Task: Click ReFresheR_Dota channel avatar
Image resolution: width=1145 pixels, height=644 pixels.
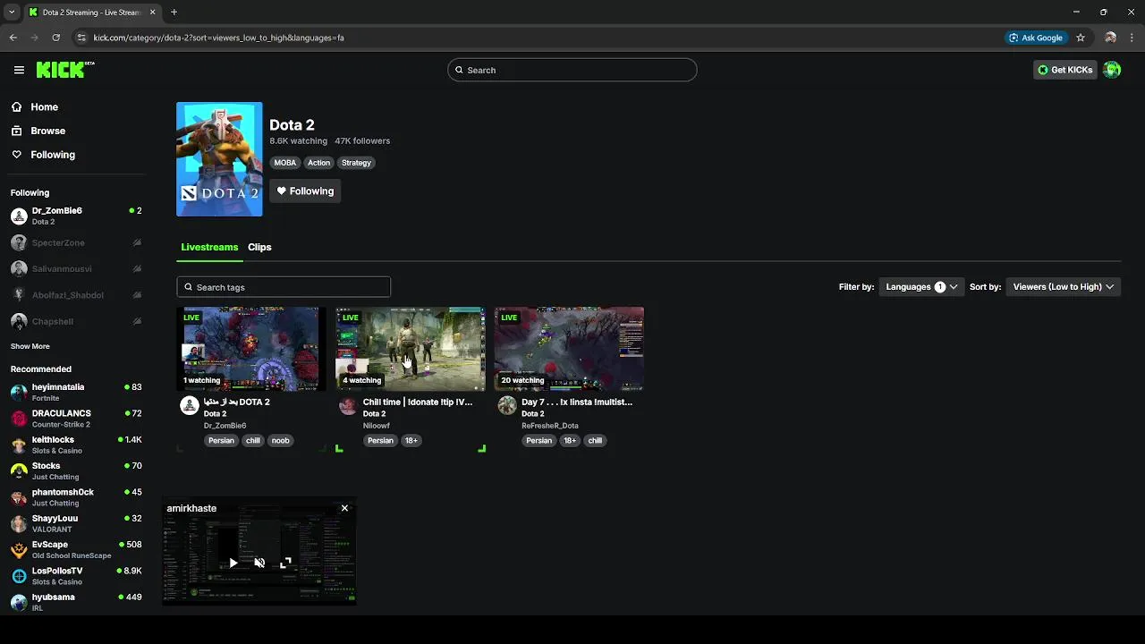Action: coord(507,406)
